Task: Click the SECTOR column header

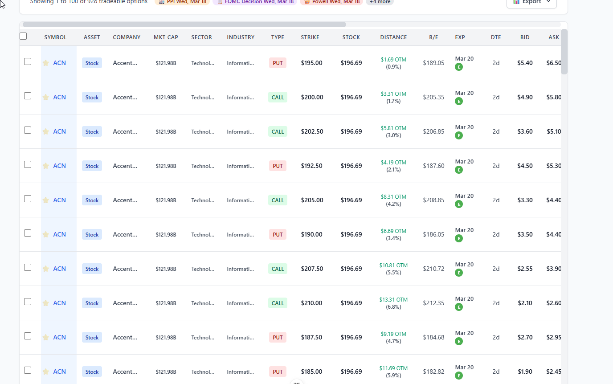Action: coord(201,37)
